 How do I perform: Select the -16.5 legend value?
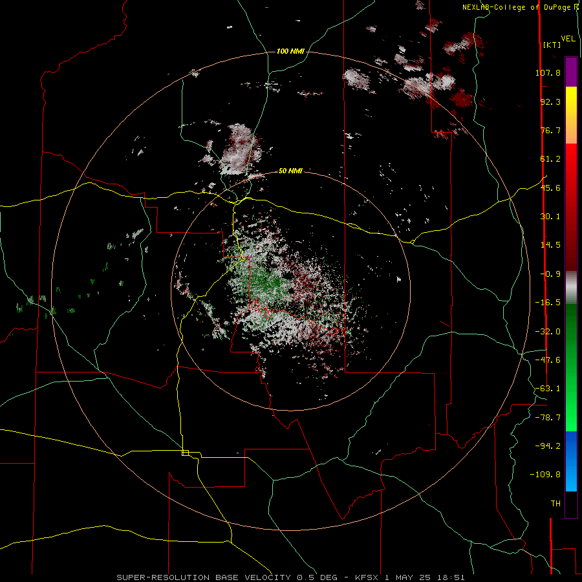click(x=548, y=303)
